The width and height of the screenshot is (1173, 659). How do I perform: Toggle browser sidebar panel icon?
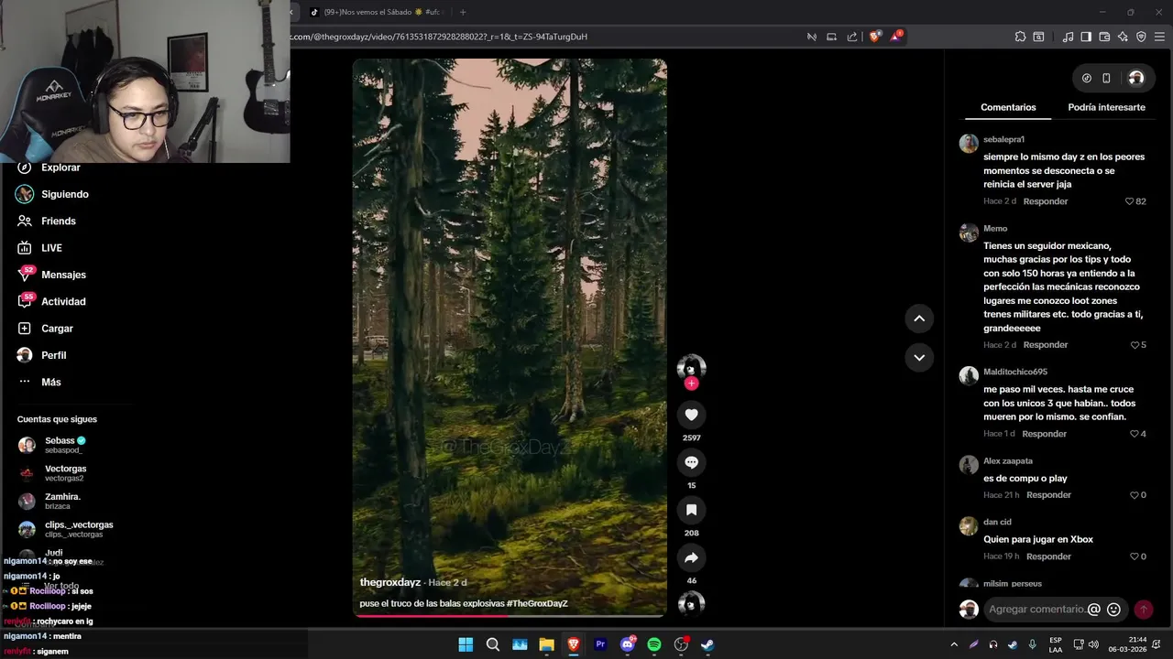[x=1086, y=37]
